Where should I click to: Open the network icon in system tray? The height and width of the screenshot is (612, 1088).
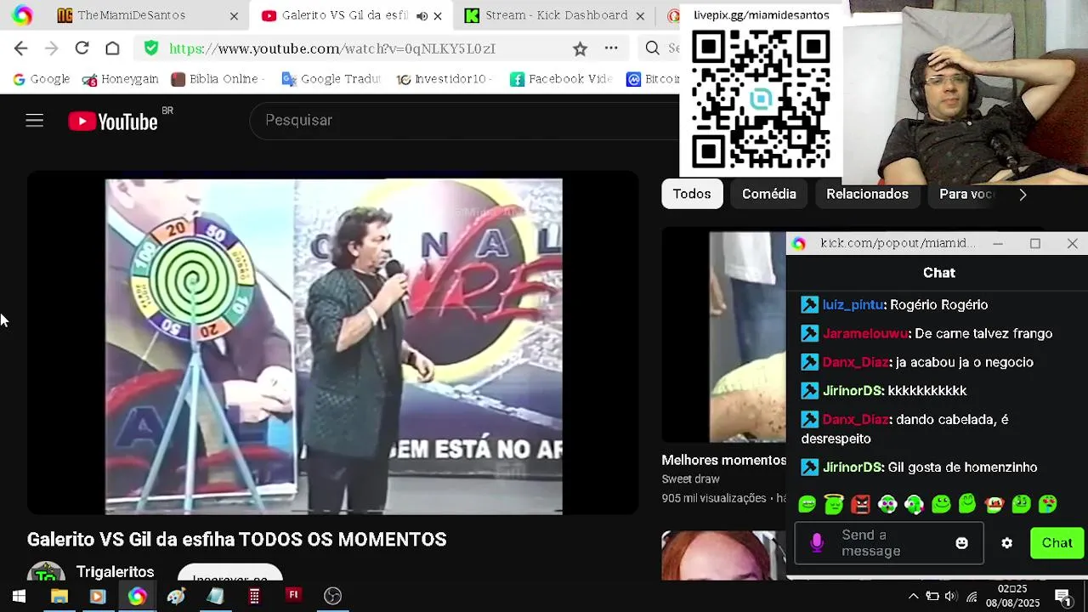click(972, 596)
